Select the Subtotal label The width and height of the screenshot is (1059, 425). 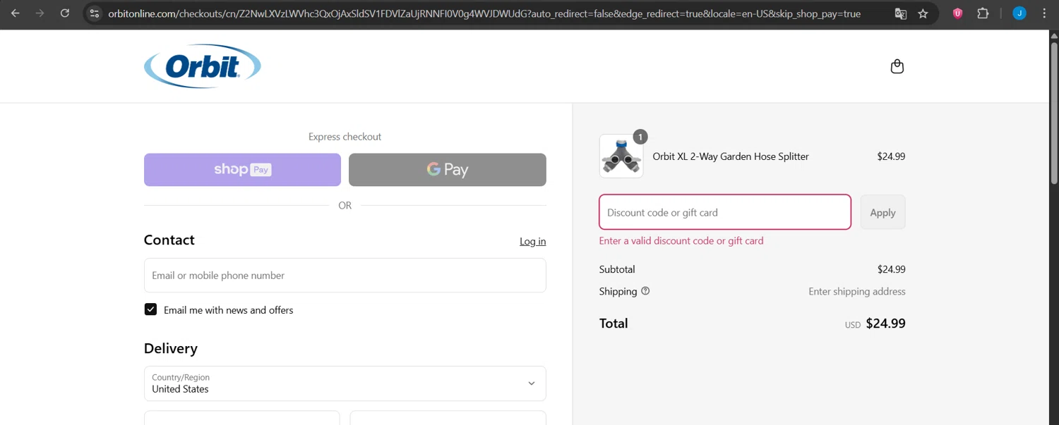[617, 269]
